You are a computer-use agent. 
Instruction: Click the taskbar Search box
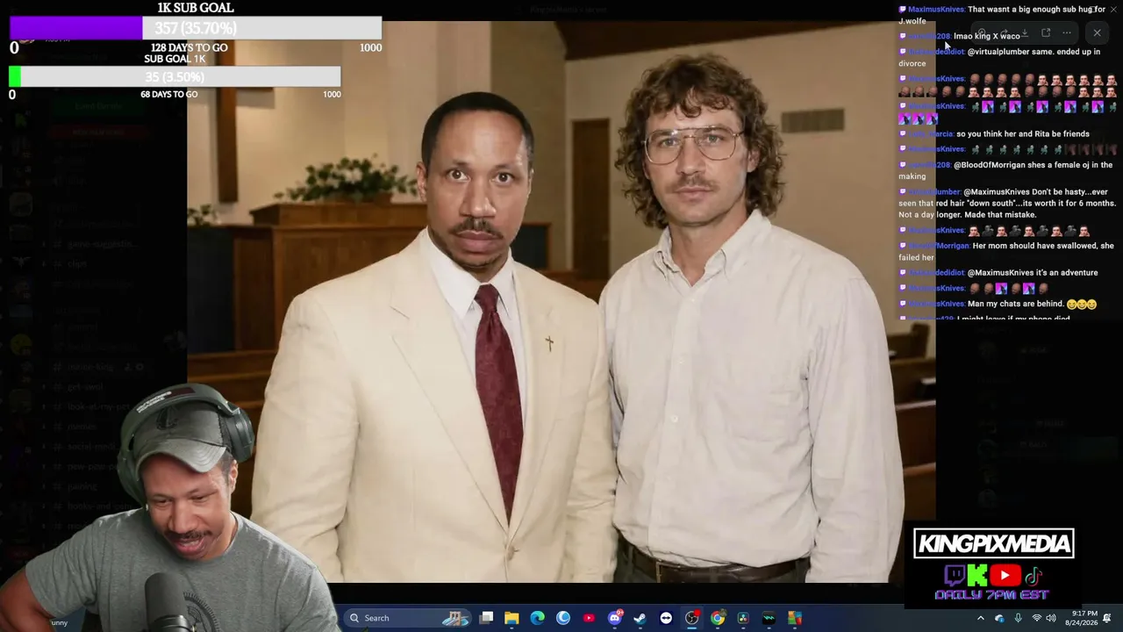[x=408, y=618]
